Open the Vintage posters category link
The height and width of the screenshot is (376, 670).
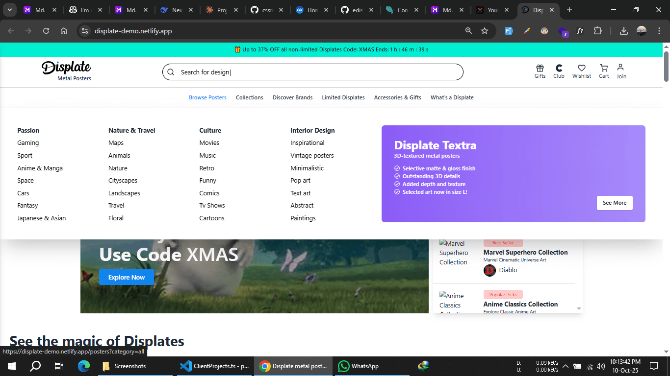312,156
